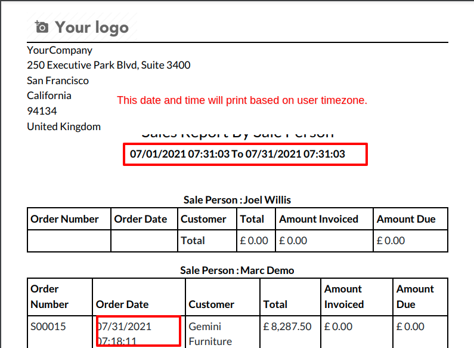The height and width of the screenshot is (348, 474).
Task: Click the camera logo placeholder icon
Action: click(41, 27)
